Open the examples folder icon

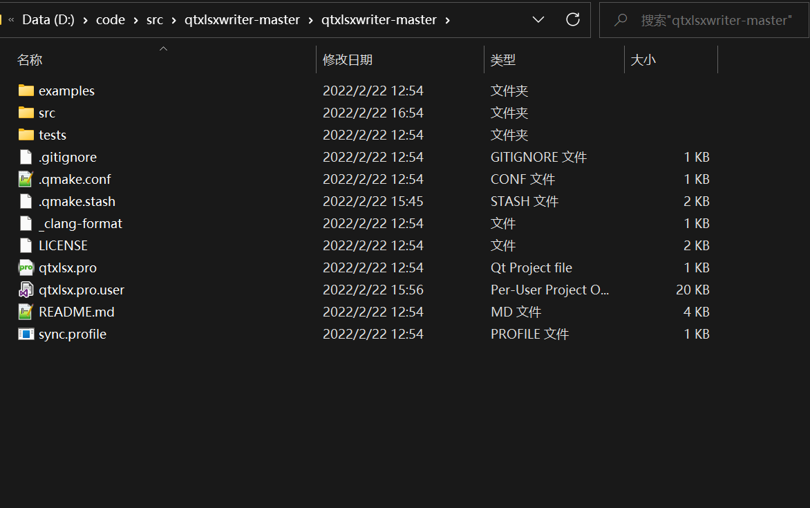pyautogui.click(x=25, y=91)
